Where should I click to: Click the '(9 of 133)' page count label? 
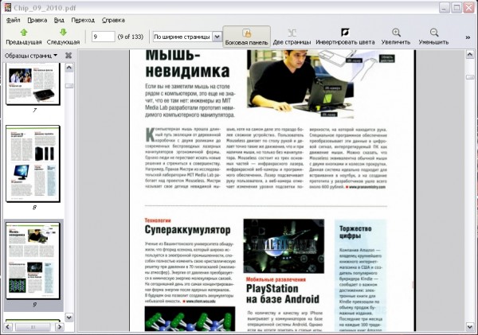click(131, 37)
